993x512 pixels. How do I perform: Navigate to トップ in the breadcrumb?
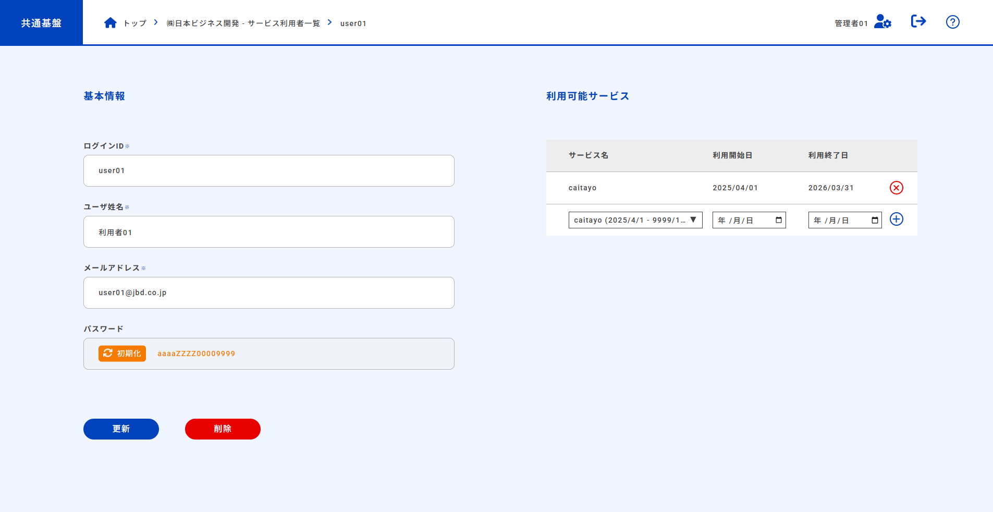[x=134, y=23]
